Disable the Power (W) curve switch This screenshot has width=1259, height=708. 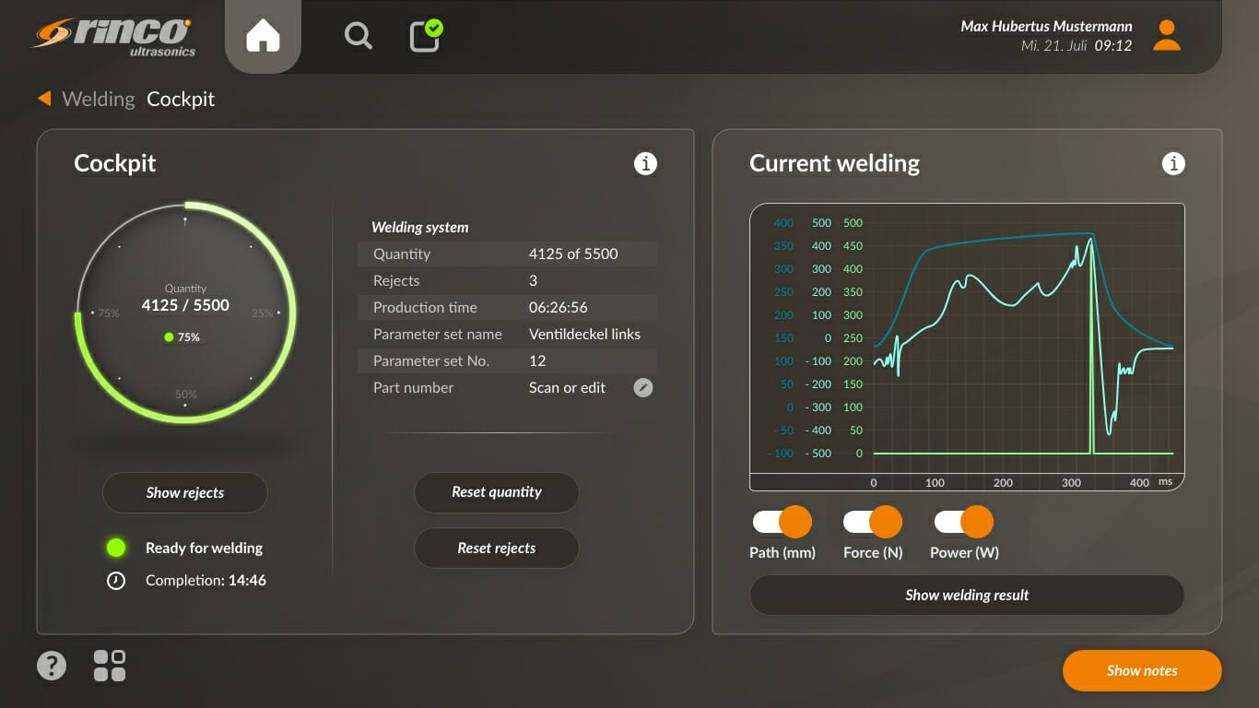[x=963, y=523]
